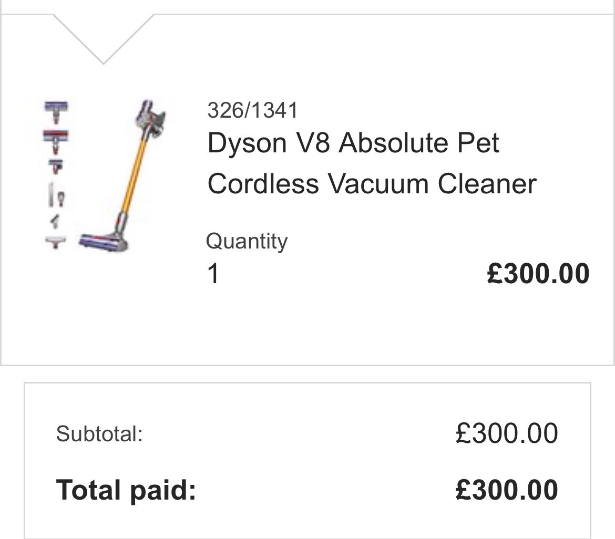Open the Dyson V8 Absolute Pet product title
This screenshot has width=615, height=539.
click(353, 143)
